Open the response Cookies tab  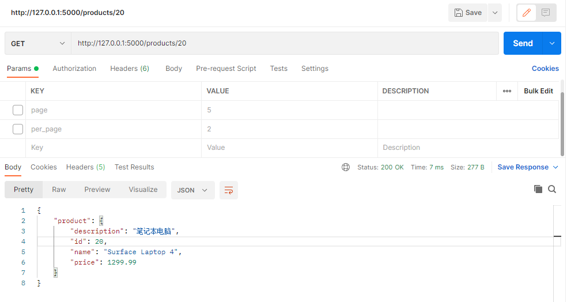[44, 167]
